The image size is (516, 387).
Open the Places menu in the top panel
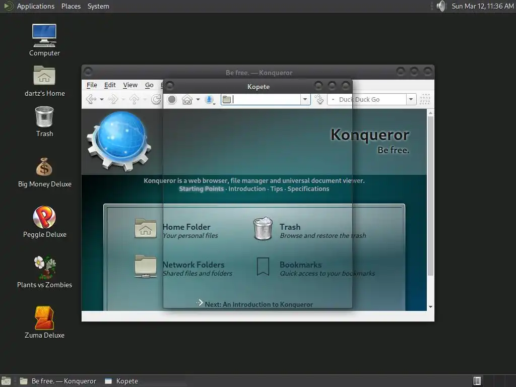[x=71, y=6]
